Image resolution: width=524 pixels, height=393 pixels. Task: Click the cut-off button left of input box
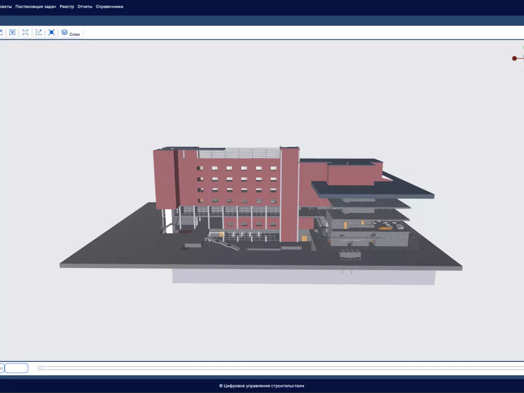click(2, 368)
